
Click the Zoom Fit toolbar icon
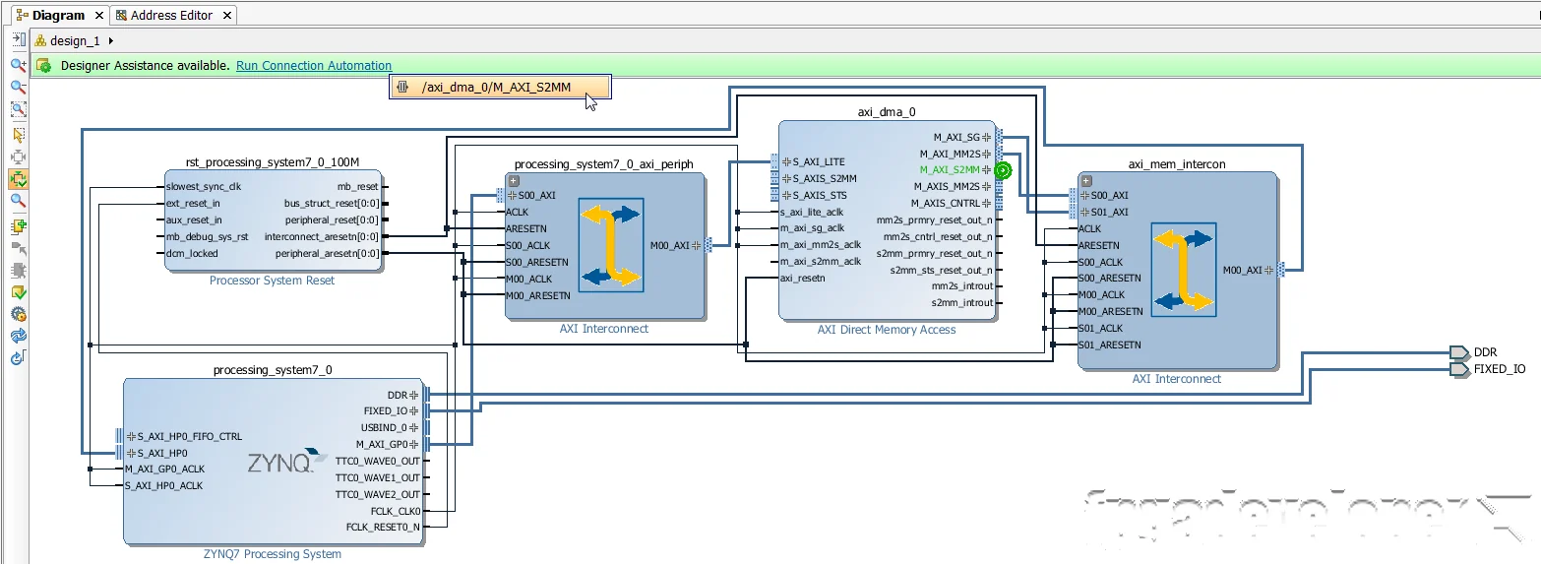click(x=18, y=110)
